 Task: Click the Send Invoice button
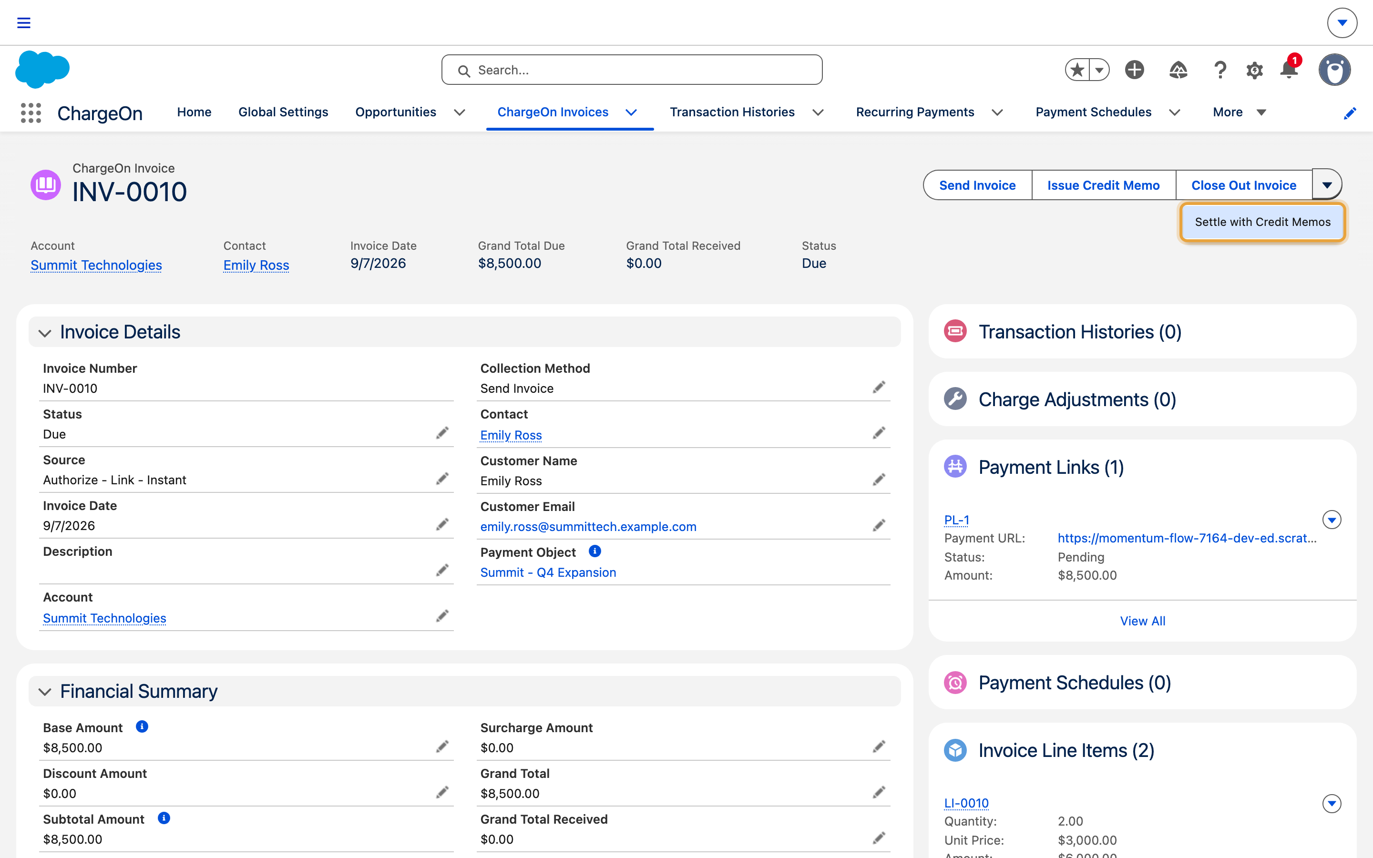[977, 185]
